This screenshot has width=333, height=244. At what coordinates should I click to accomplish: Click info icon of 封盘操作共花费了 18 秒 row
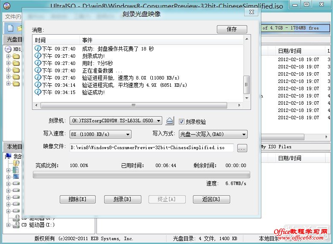click(x=38, y=49)
